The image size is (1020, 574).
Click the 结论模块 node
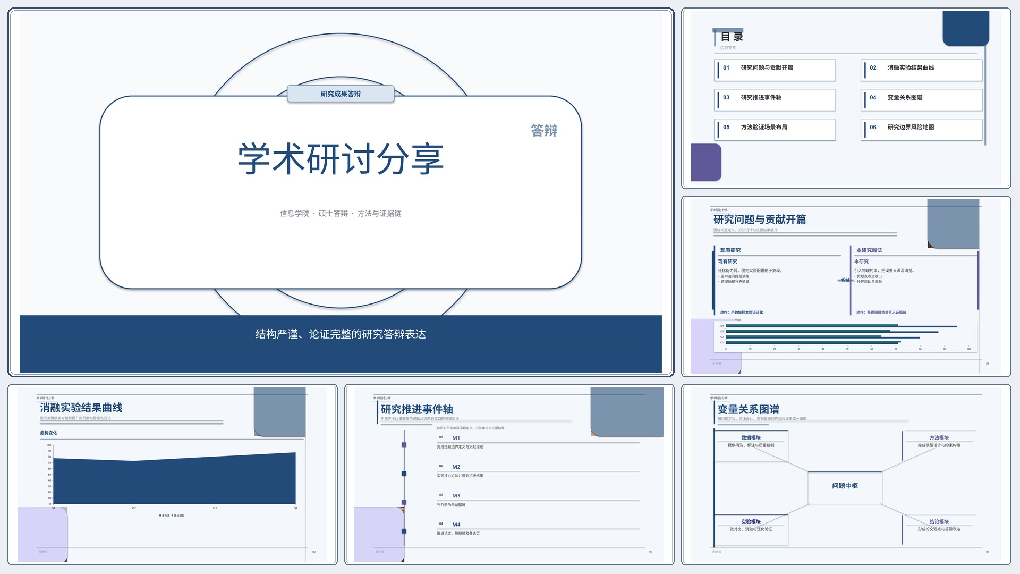pyautogui.click(x=939, y=529)
